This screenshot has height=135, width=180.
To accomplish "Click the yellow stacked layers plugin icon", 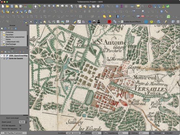I will [151, 21].
